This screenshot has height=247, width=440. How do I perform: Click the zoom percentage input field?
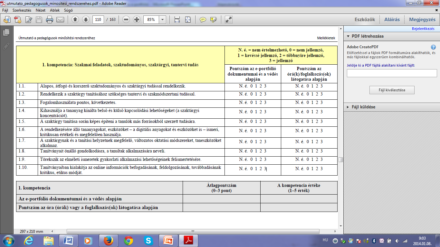tap(151, 20)
